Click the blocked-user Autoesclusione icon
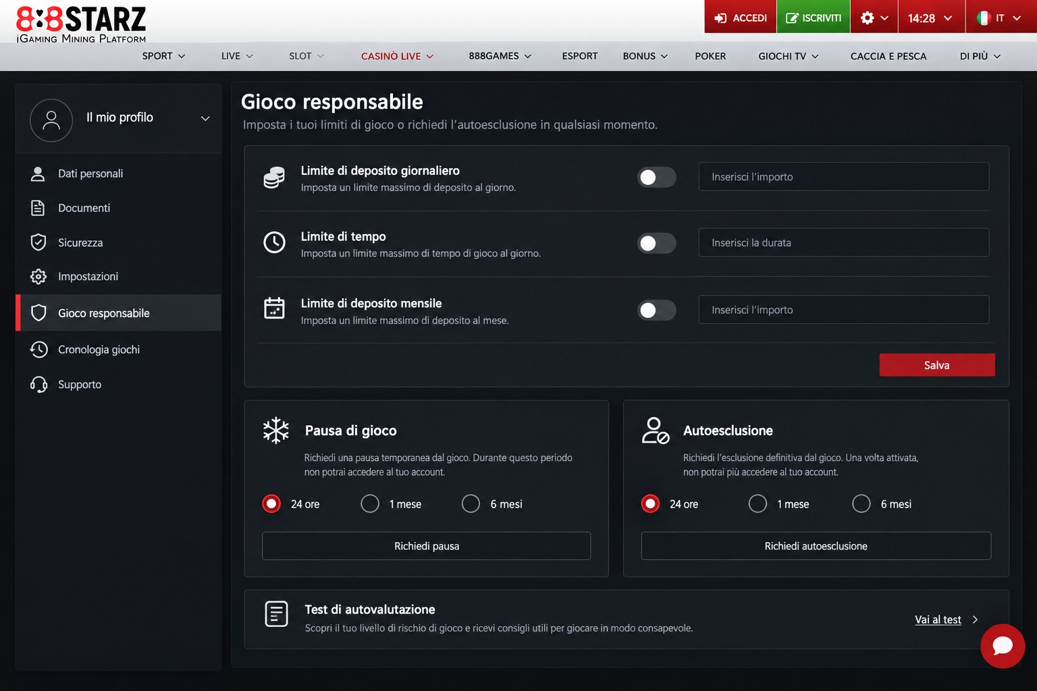 point(655,431)
